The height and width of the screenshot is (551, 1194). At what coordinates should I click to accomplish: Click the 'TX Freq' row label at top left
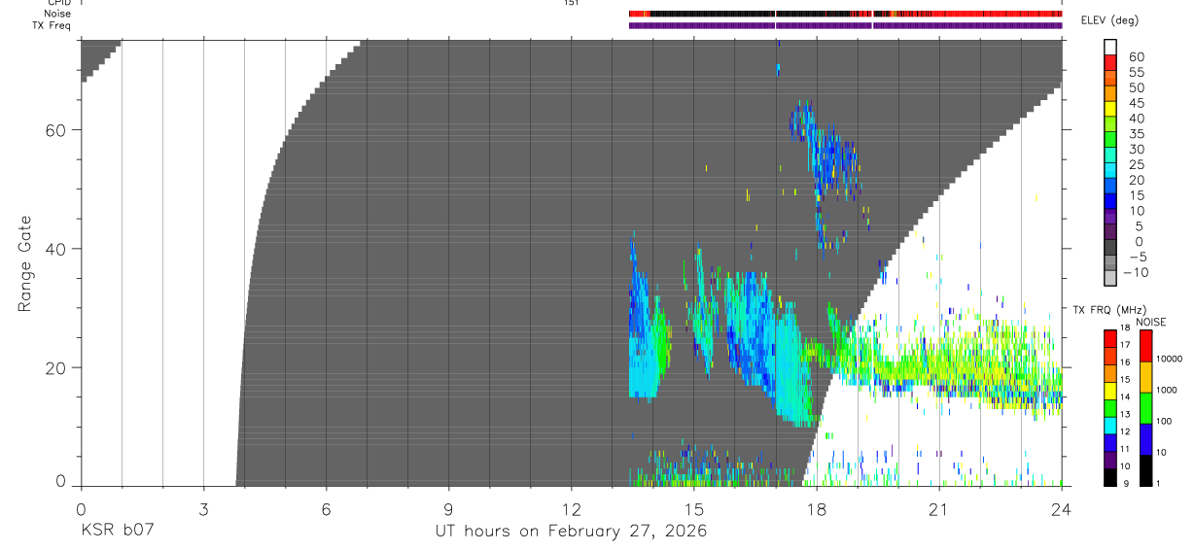coord(53,25)
